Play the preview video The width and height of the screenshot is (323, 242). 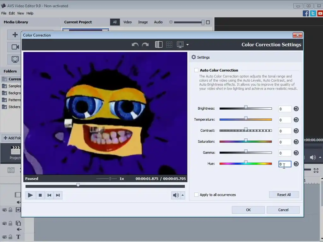tap(30, 195)
